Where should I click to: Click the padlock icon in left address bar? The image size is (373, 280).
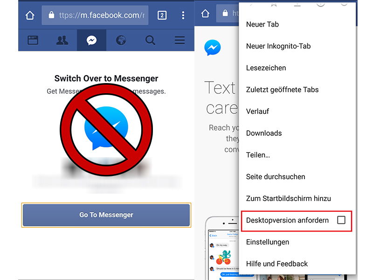pyautogui.click(x=51, y=15)
